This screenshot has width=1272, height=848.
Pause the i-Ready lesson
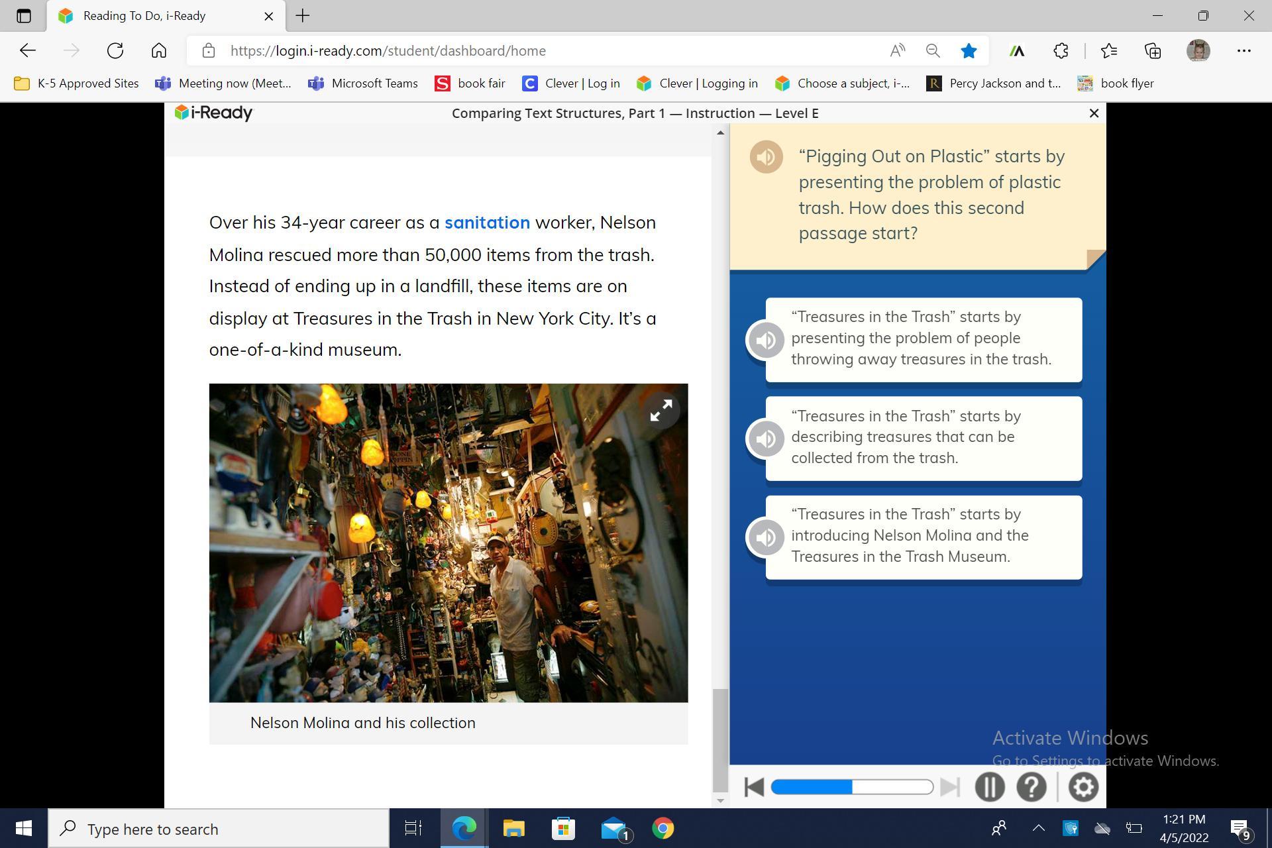click(989, 787)
